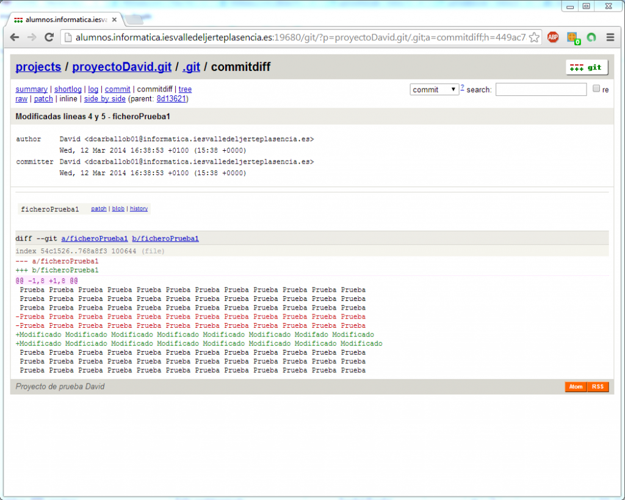Open the shortlog navigation link

(68, 89)
